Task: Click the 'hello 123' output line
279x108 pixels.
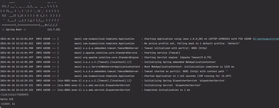Action: click(x=7, y=99)
